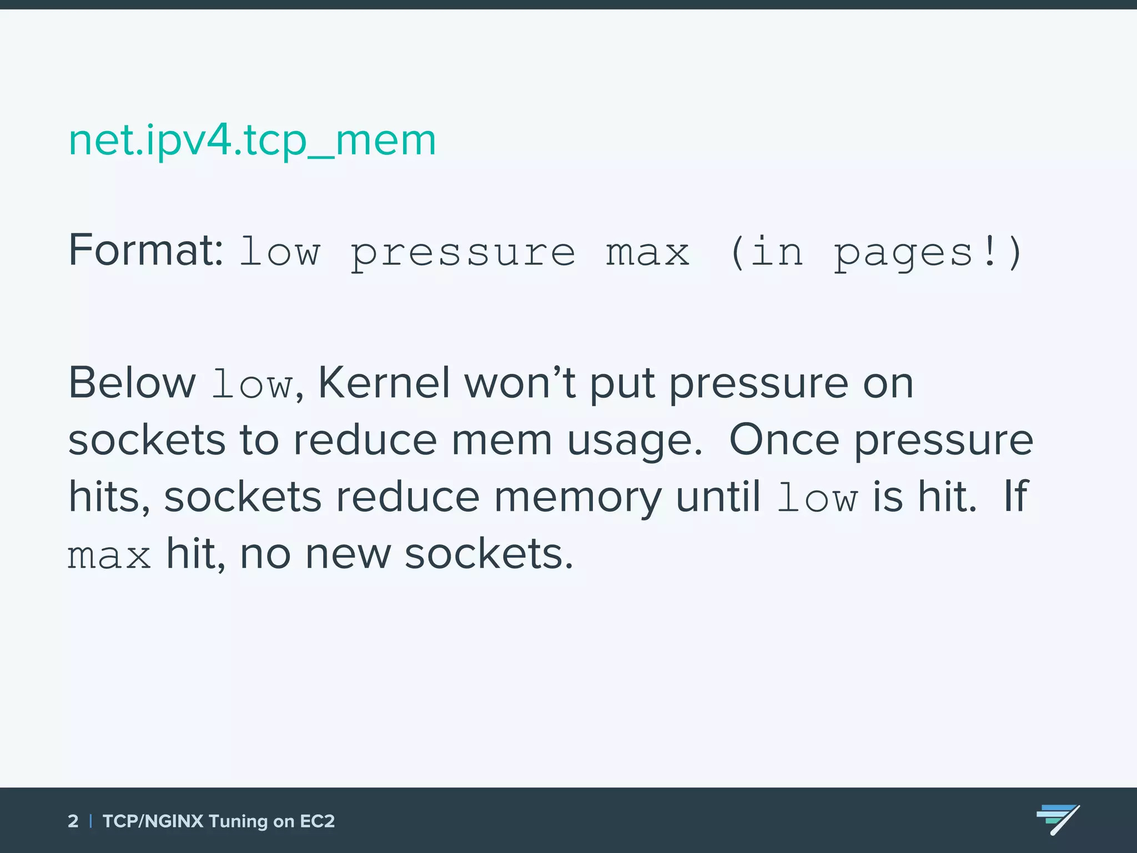Click monospace low after the word until
Screen dimensions: 1137x853
(817, 498)
